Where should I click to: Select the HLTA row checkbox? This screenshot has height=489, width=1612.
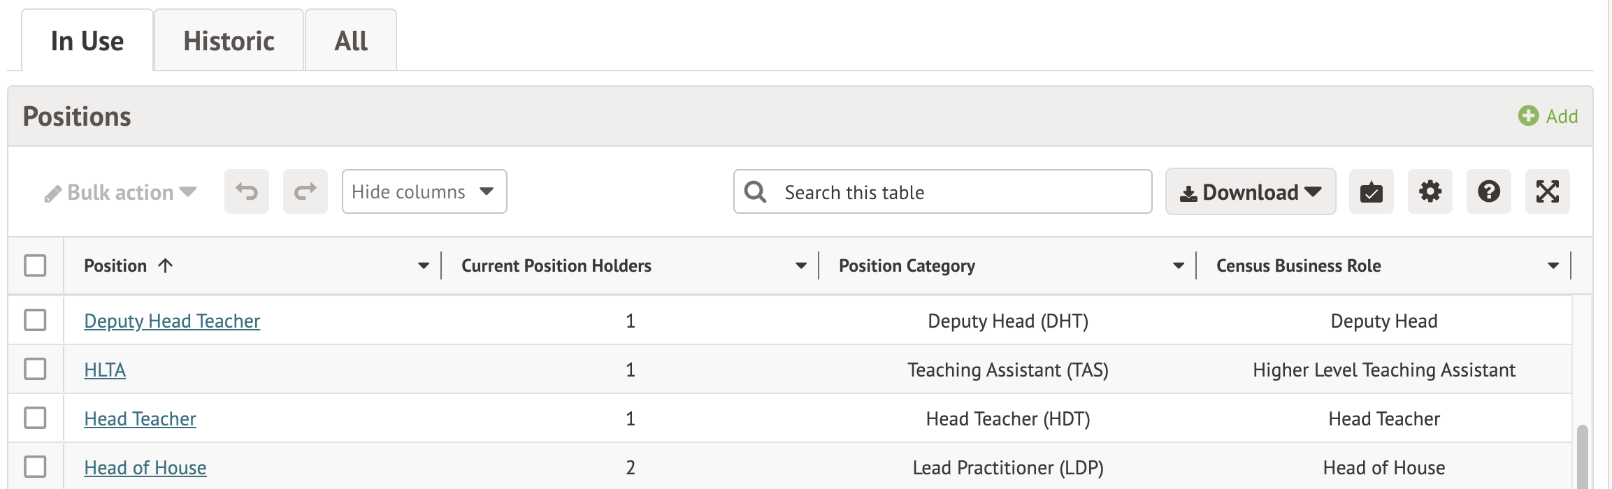(x=35, y=369)
